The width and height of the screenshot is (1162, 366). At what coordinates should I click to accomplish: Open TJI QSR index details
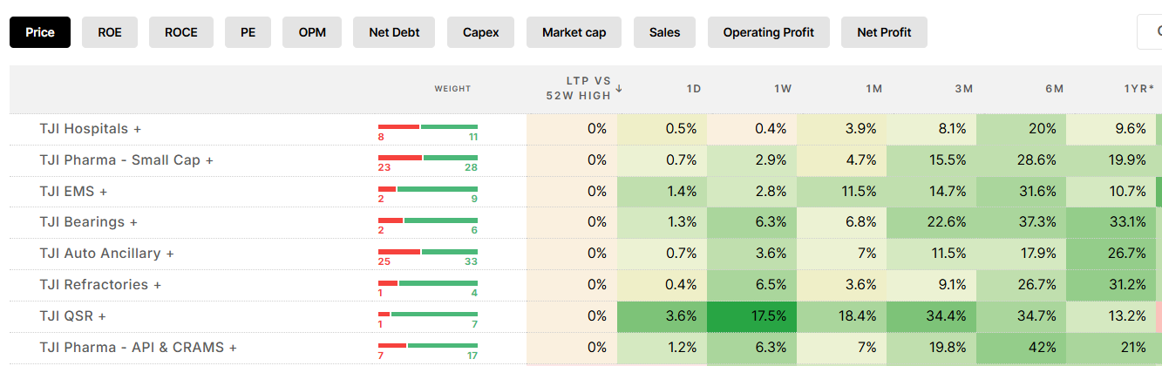click(72, 316)
